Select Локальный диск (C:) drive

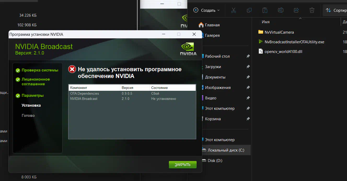coord(226,150)
